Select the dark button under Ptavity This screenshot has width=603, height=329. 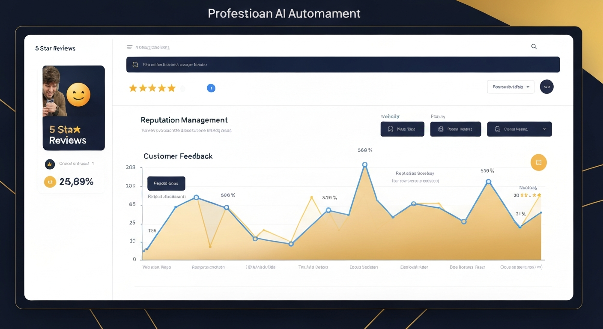455,129
